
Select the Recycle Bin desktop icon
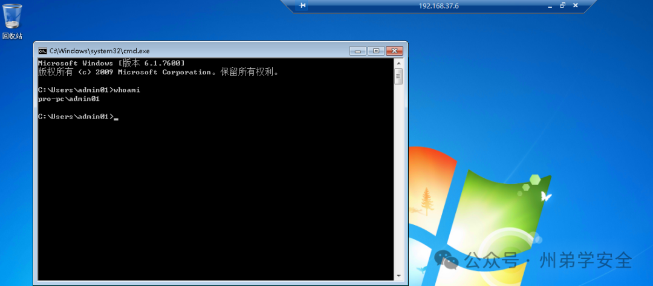(x=12, y=21)
